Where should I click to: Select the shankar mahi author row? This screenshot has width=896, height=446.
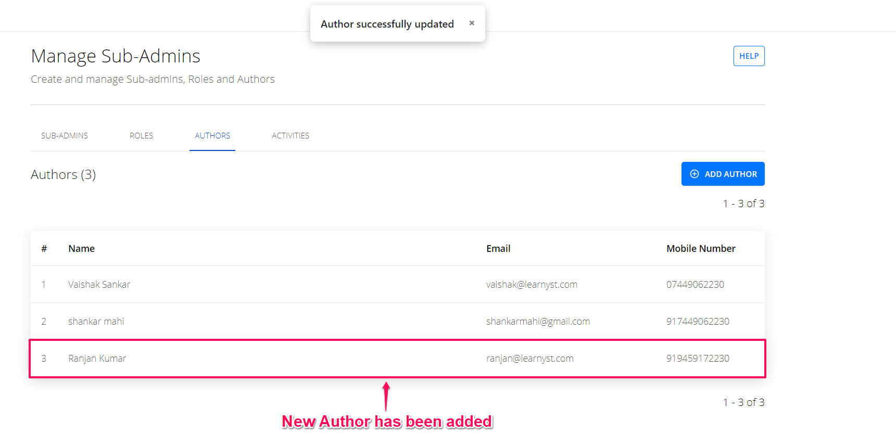pos(398,322)
